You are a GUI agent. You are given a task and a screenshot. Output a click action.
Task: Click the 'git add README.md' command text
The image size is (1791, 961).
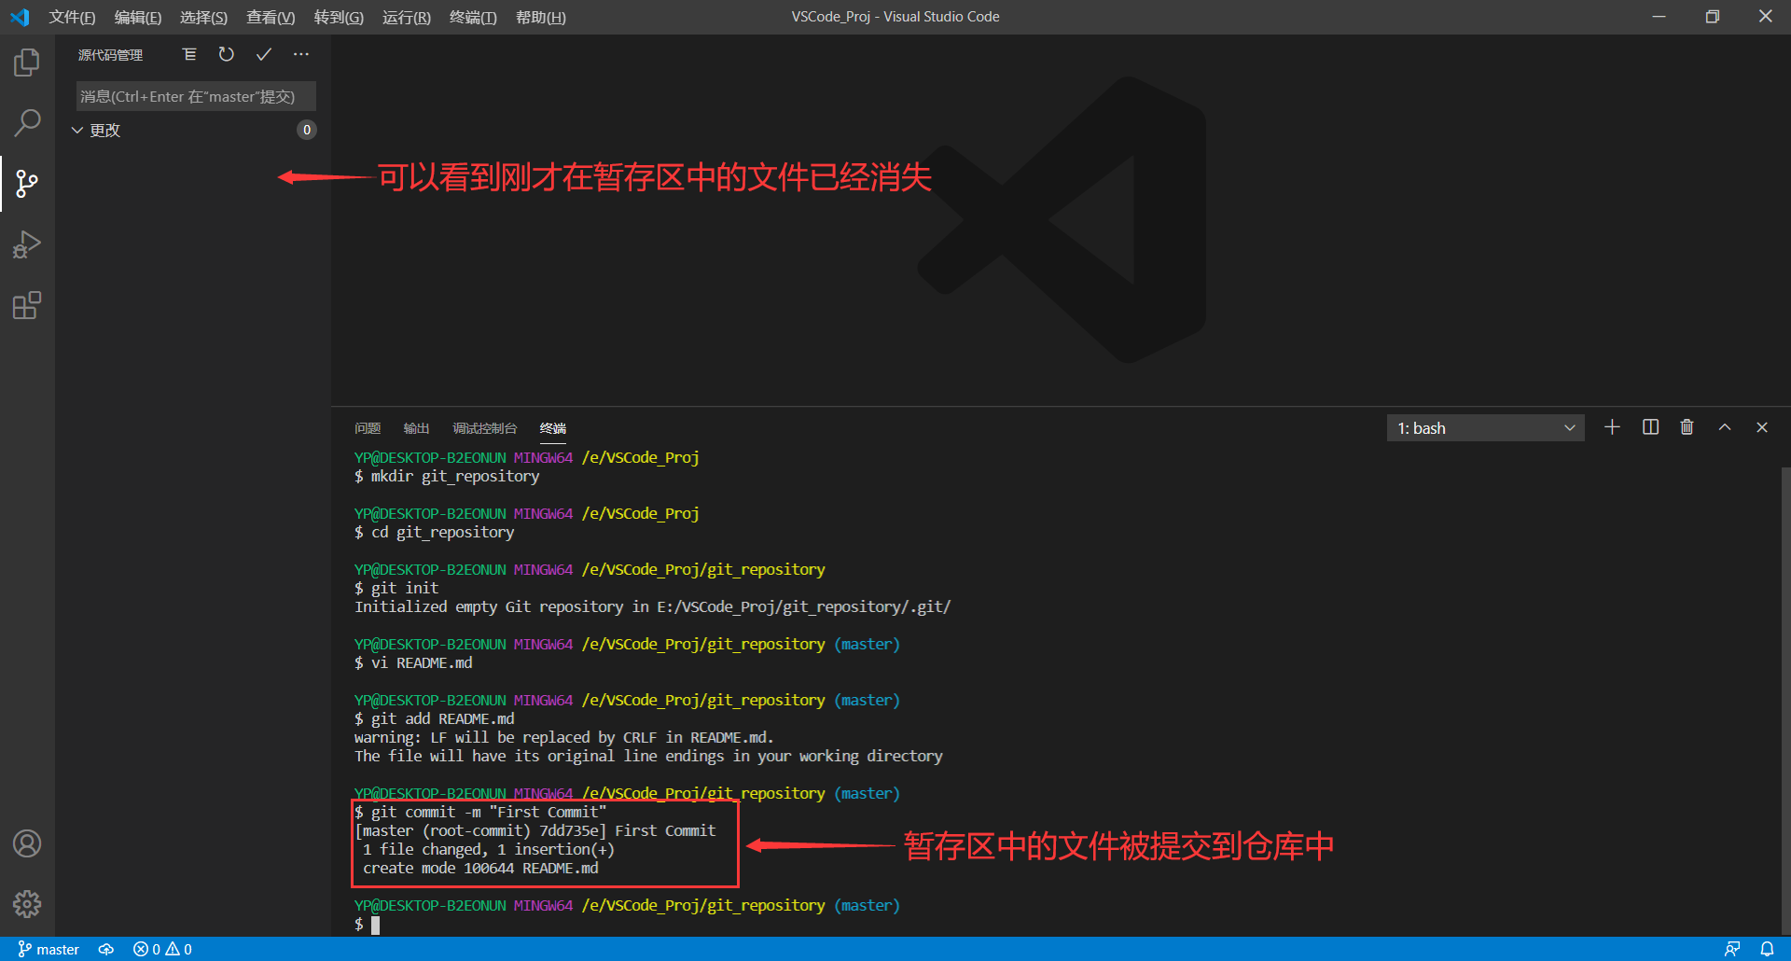[443, 719]
